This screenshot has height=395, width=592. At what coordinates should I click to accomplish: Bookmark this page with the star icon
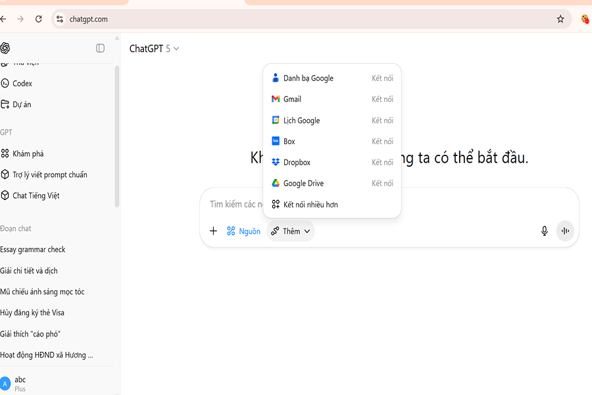(x=560, y=19)
